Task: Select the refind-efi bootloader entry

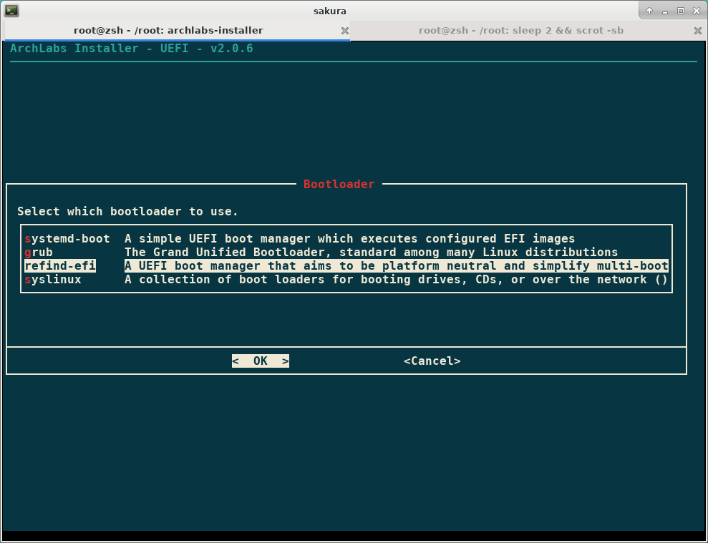Action: click(346, 265)
